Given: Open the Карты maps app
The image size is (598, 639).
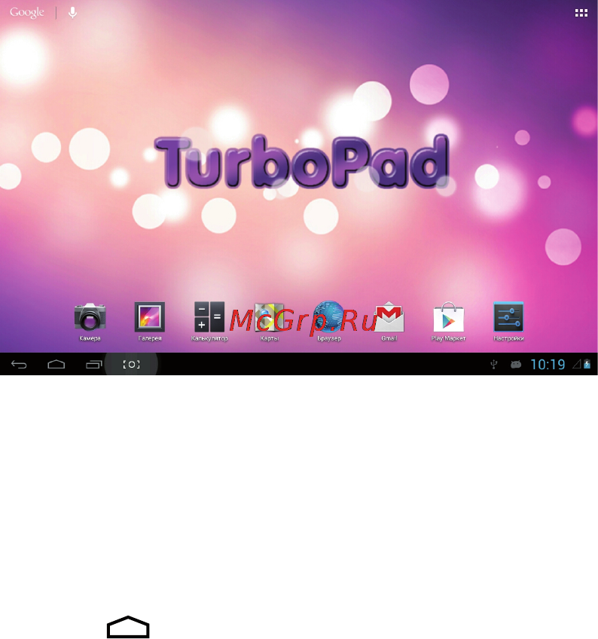Looking at the screenshot, I should coord(270,321).
